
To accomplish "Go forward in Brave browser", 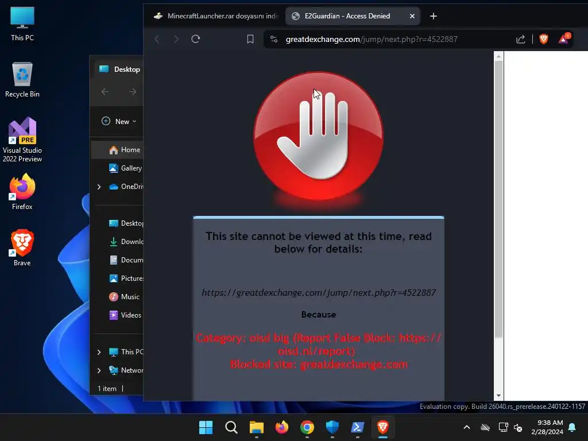I will tap(176, 39).
